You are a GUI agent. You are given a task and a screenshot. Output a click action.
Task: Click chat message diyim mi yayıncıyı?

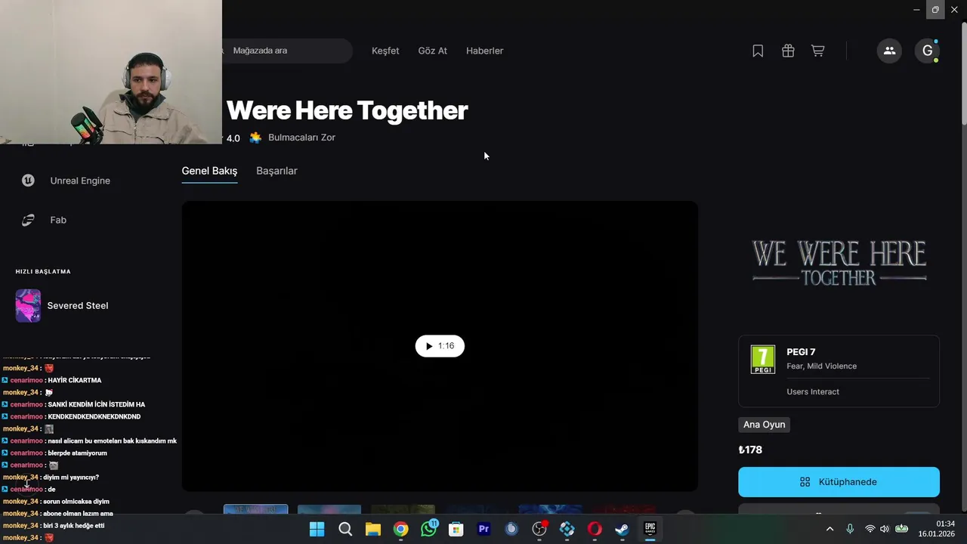pos(71,477)
